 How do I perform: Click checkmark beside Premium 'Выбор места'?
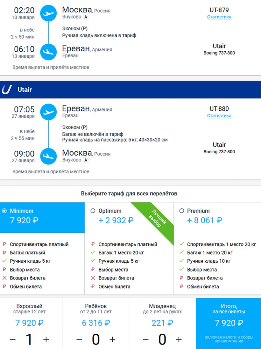(182, 269)
